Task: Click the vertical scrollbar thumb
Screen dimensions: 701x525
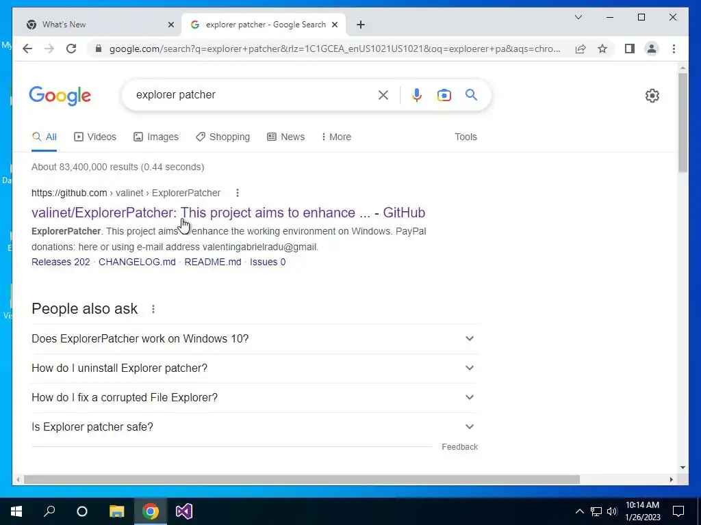Action: [683, 122]
